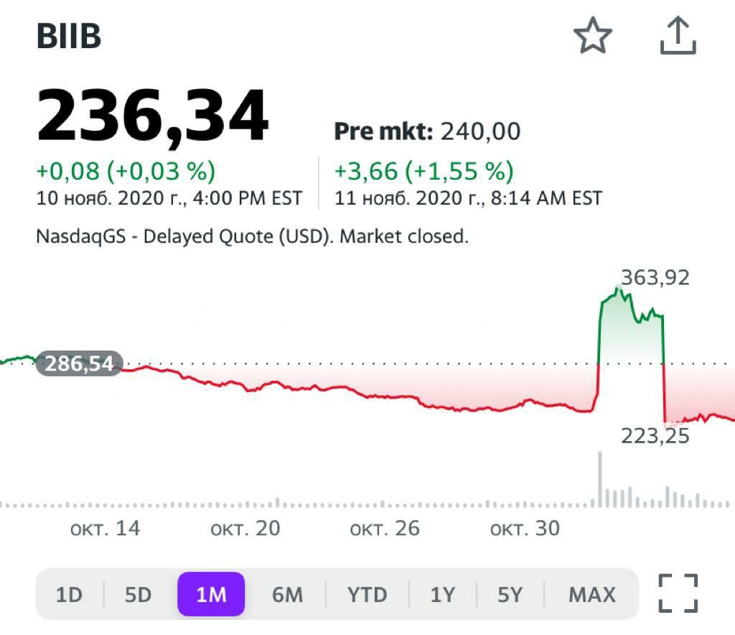The width and height of the screenshot is (735, 635).
Task: Switch chart to 5D range
Action: point(139,595)
